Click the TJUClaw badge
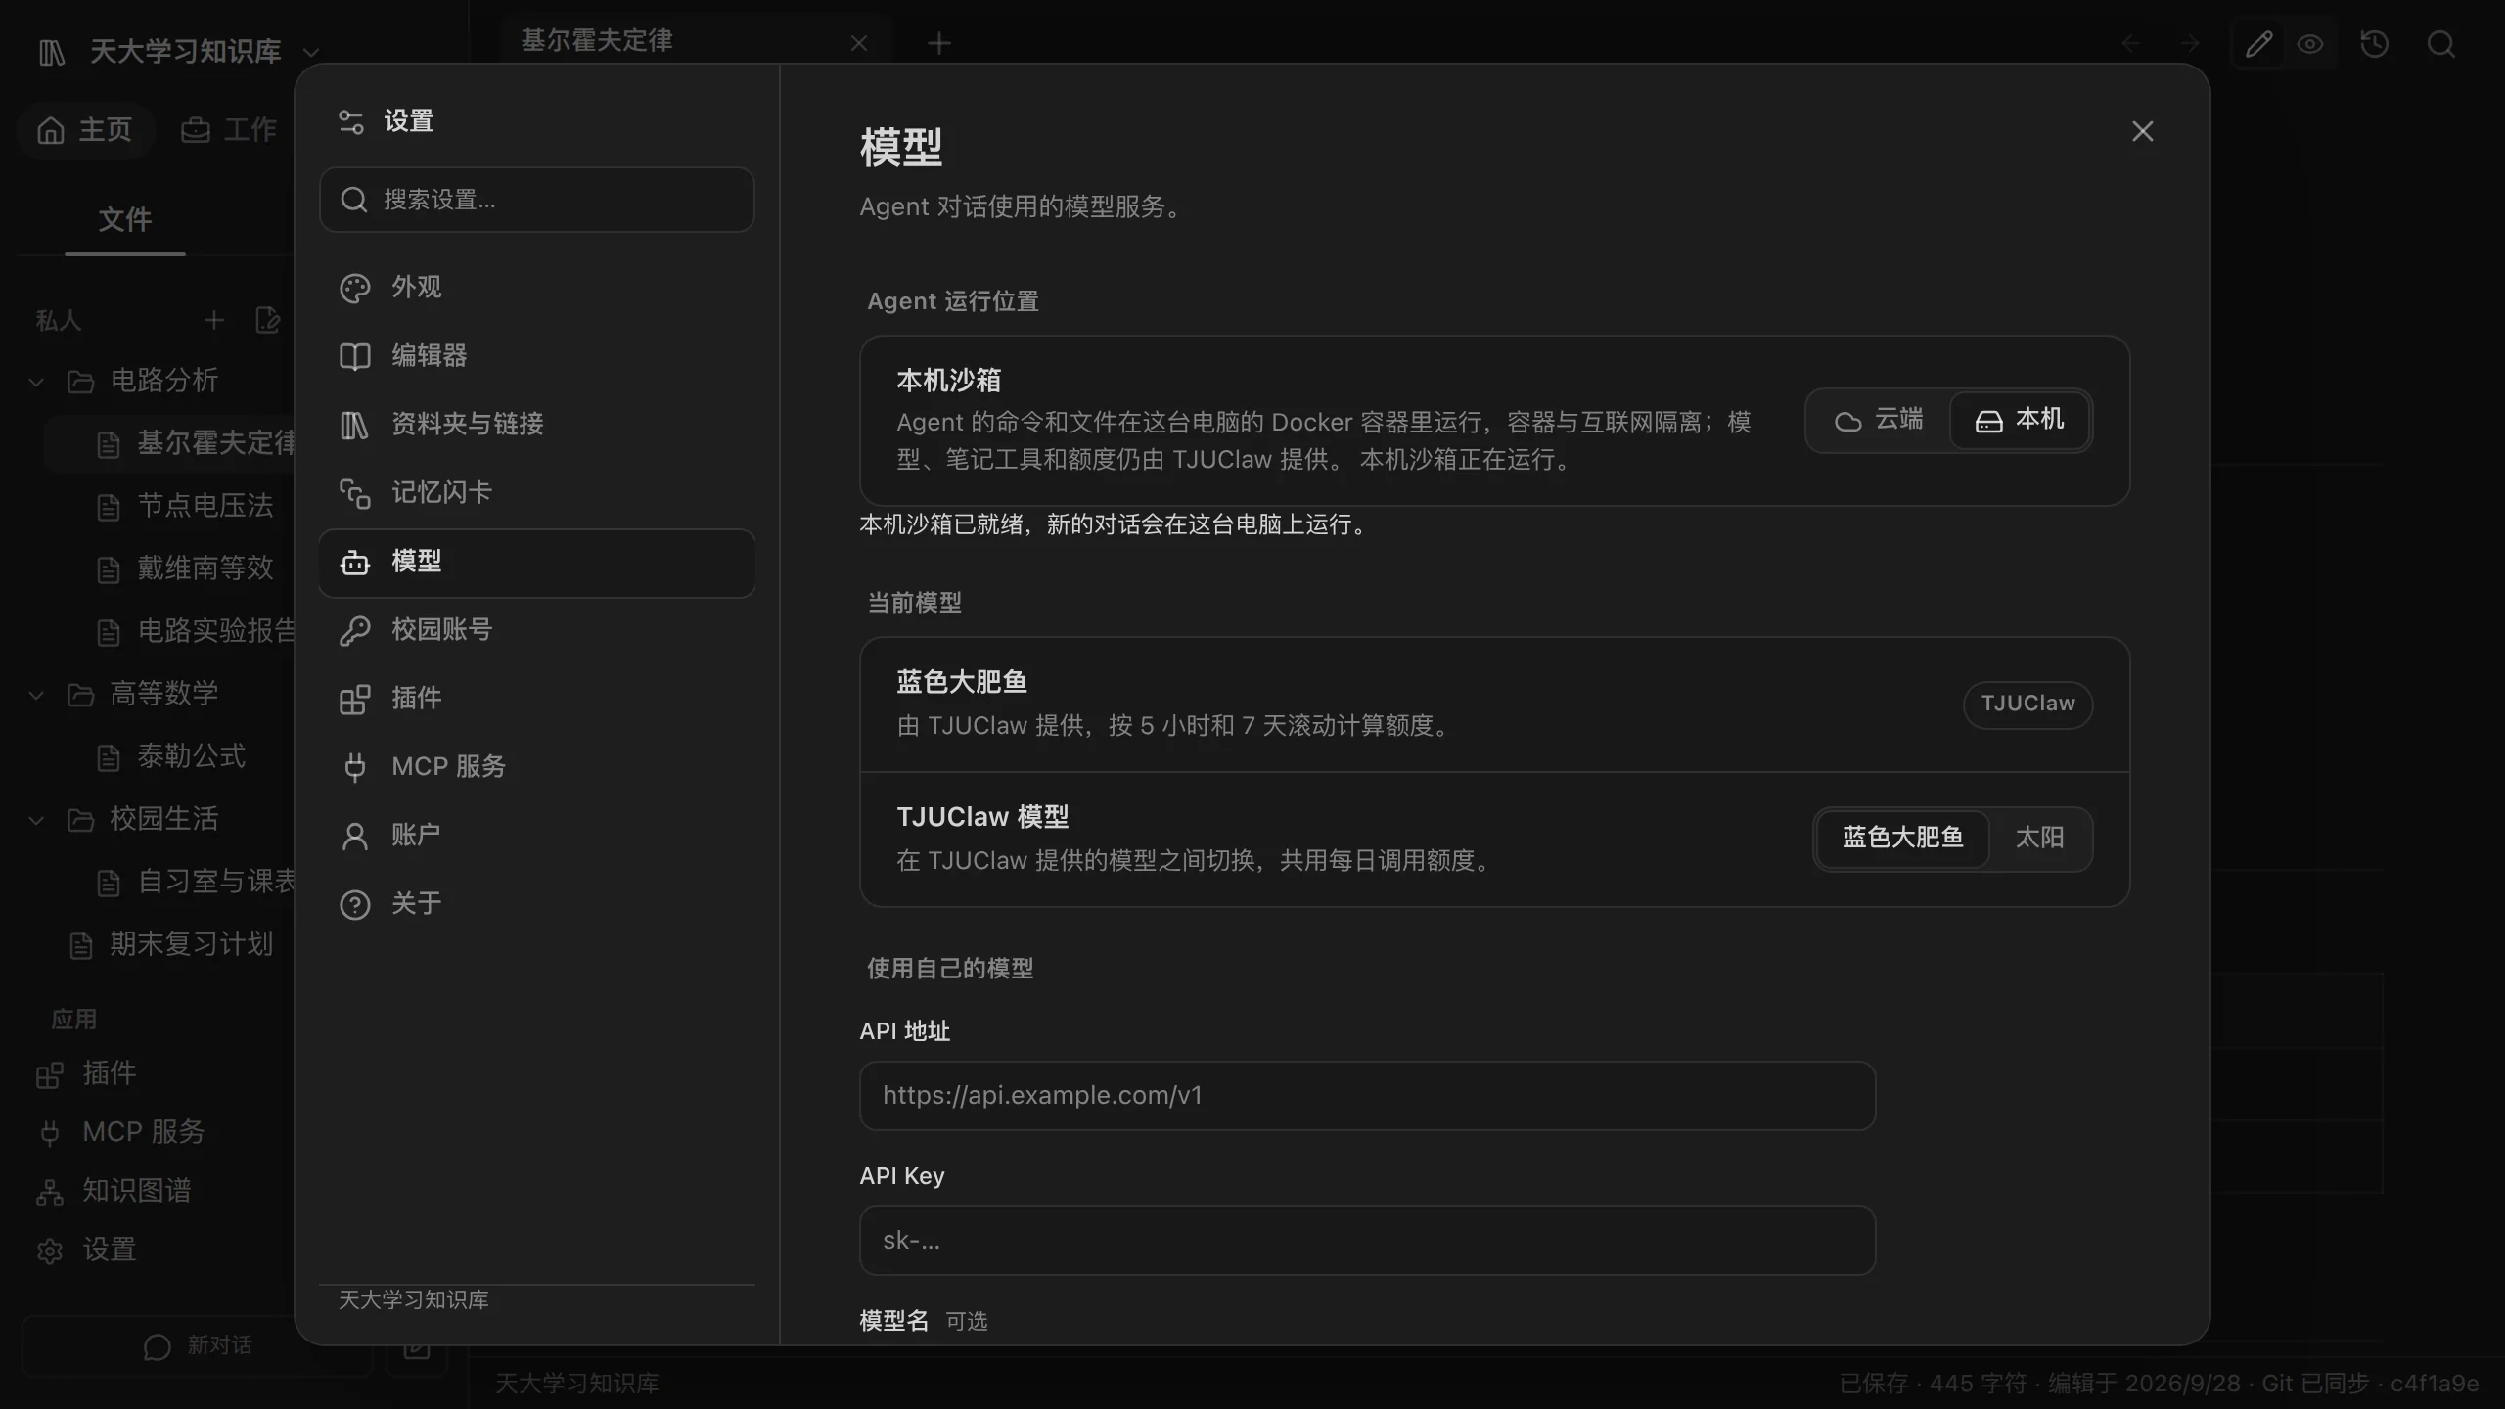This screenshot has height=1409, width=2505. pos(2027,704)
